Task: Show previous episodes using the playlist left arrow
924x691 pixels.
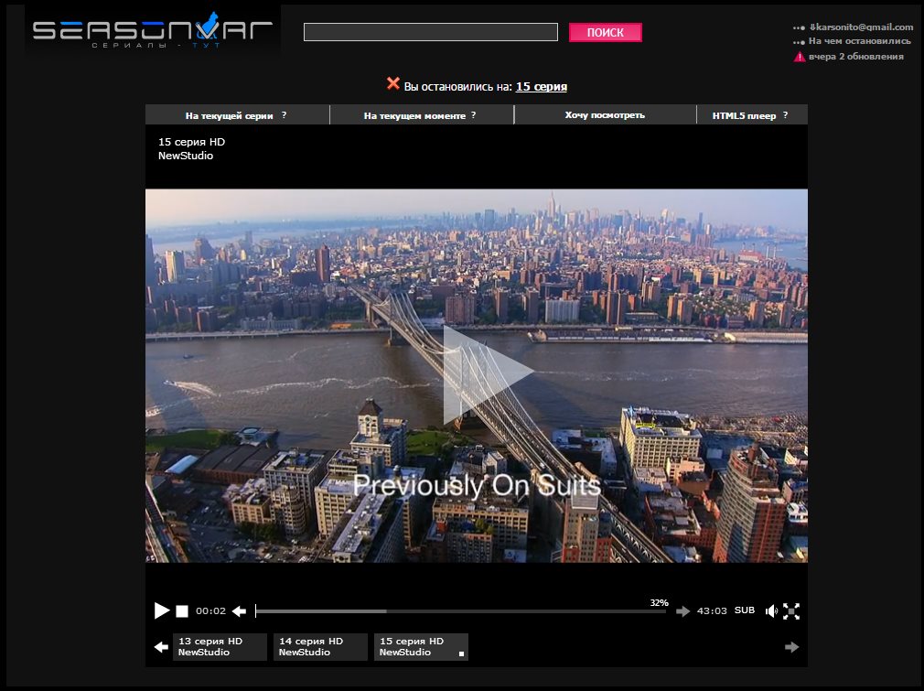Action: tap(161, 647)
